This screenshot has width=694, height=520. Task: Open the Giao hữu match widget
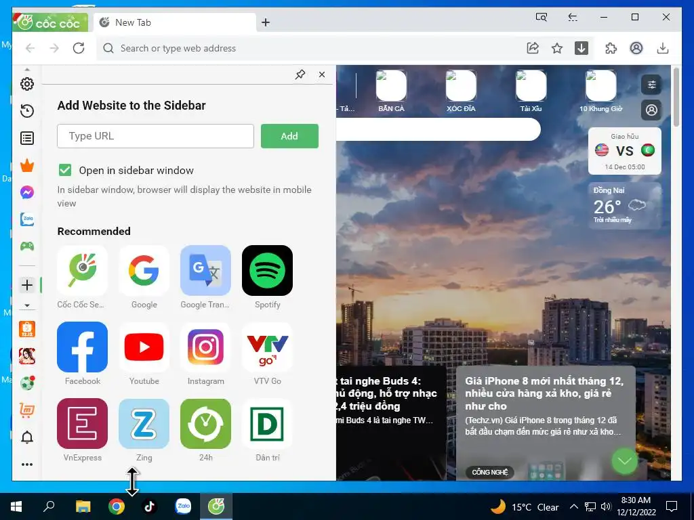coord(624,151)
